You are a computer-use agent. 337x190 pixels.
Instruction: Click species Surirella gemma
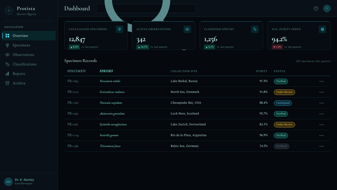pyautogui.click(x=109, y=135)
